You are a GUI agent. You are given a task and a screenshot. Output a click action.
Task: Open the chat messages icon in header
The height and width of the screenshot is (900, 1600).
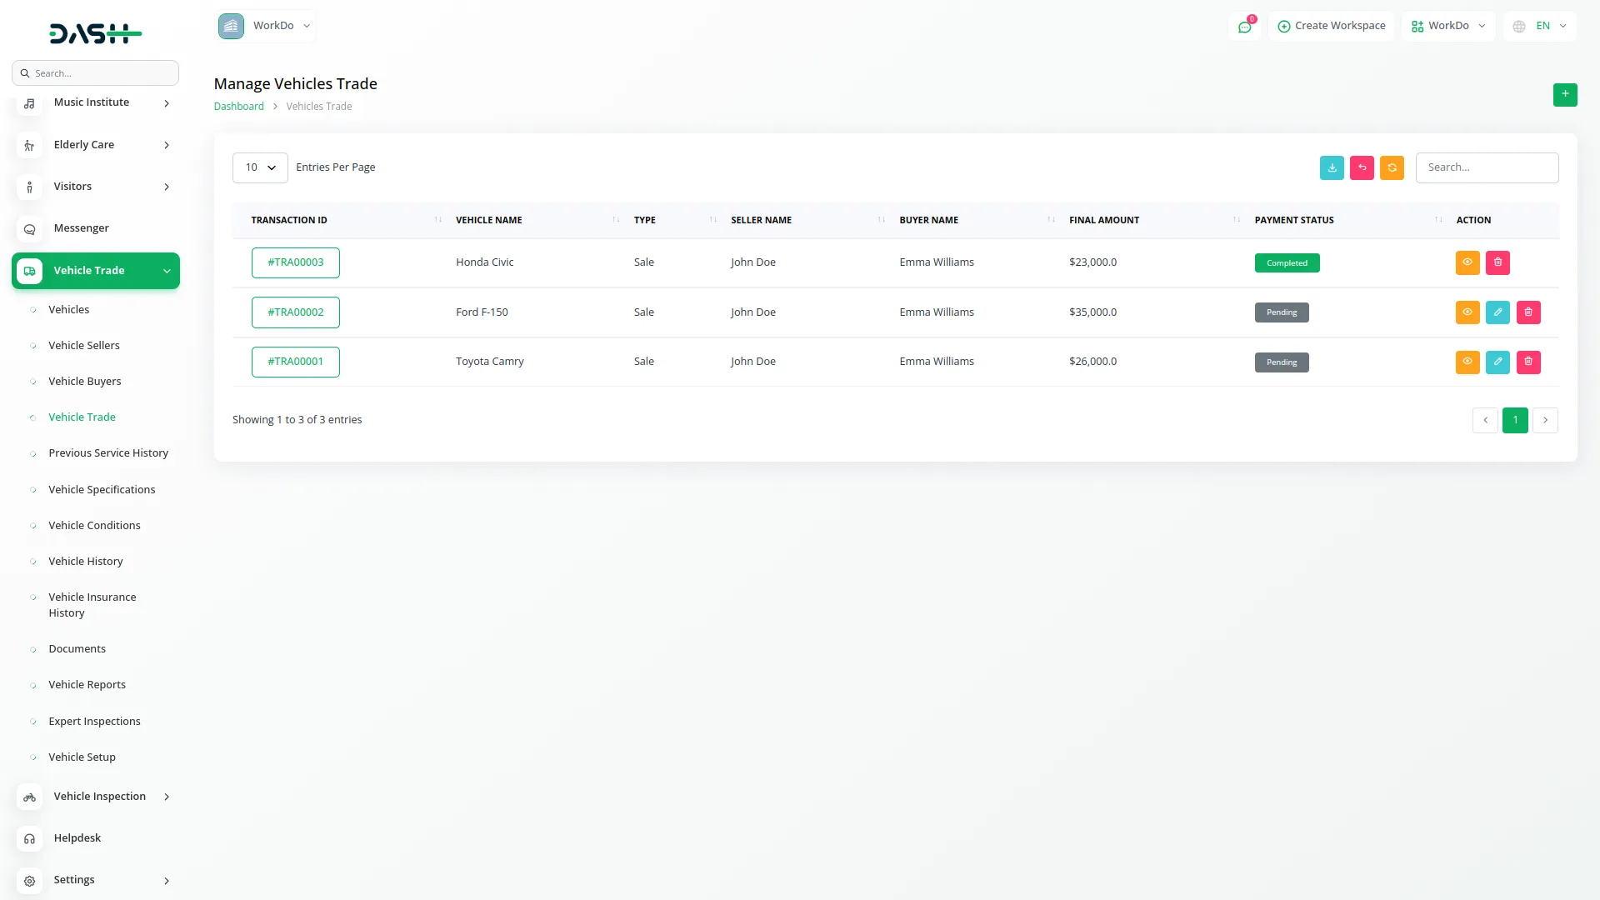click(1244, 27)
